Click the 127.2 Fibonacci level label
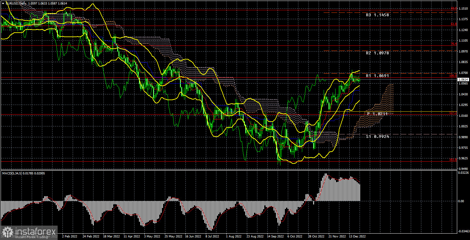The width and height of the screenshot is (470, 240). tap(453, 113)
